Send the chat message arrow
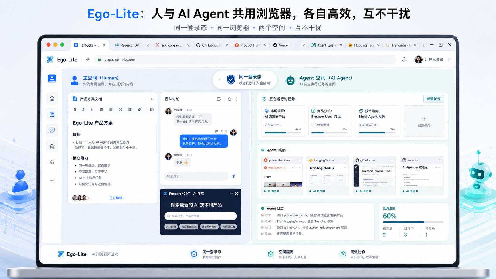Screen dimensions: 496x279 point(233,176)
